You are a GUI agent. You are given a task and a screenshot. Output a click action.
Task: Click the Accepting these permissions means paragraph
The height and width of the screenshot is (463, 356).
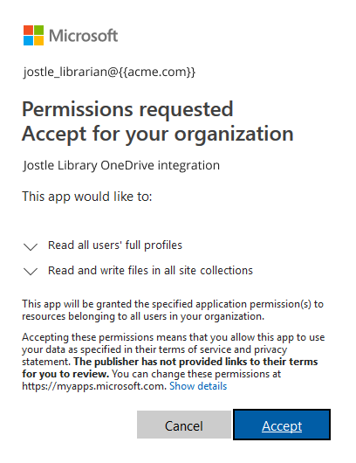pos(174,362)
